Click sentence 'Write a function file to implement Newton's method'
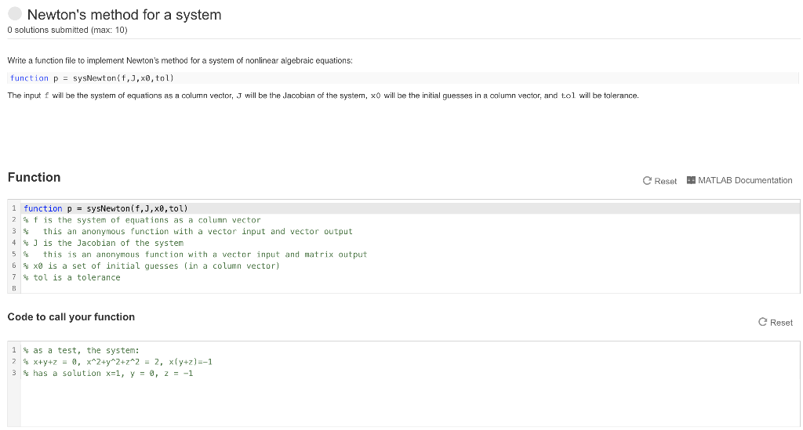Viewport: 803px width, 430px height. click(180, 60)
